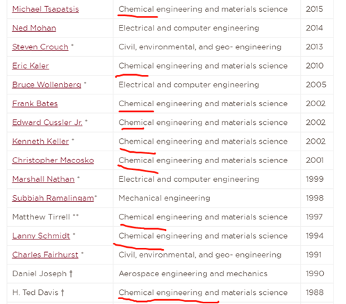Click the Eric Kaler link
The height and width of the screenshot is (304, 346).
coord(31,66)
